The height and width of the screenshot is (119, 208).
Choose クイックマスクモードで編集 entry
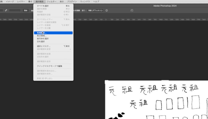tap(53, 66)
